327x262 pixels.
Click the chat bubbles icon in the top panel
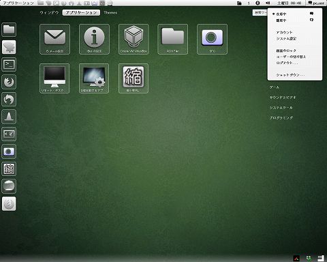[48, 3]
